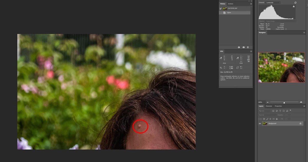Click the Navigator preview thumbnail
Screen dimensions: 308x162
click(x=282, y=67)
